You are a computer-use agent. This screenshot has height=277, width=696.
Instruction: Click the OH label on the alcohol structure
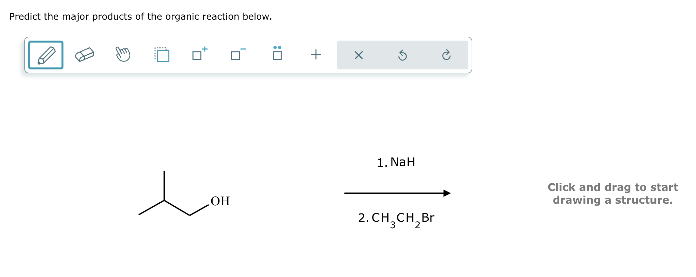220,202
